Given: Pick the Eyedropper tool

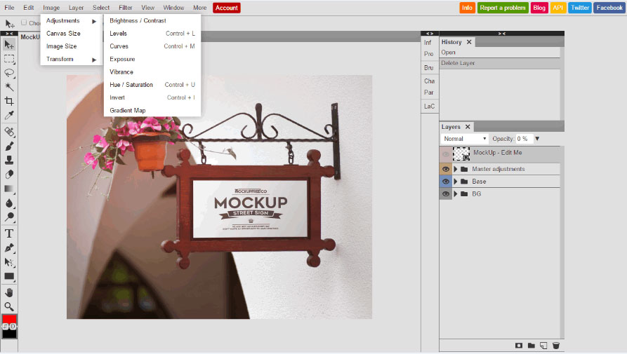Looking at the screenshot, I should pyautogui.click(x=9, y=116).
